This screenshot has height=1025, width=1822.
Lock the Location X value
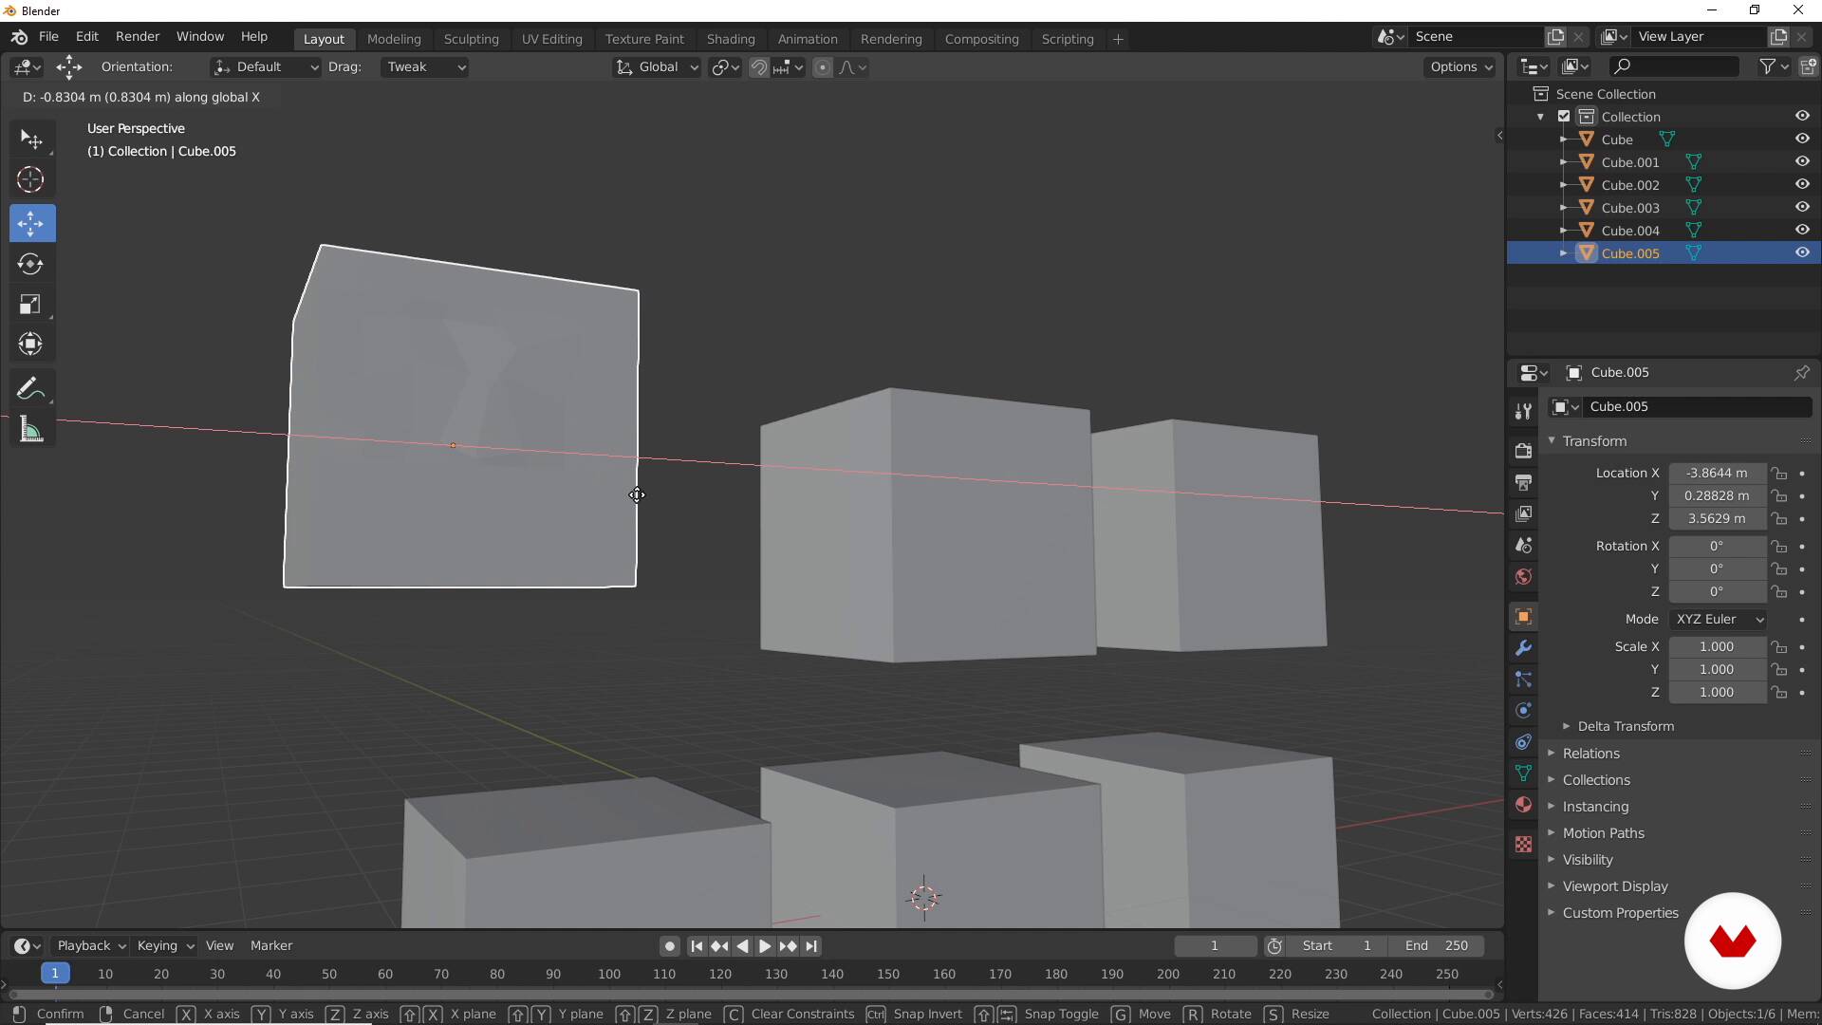pos(1779,473)
